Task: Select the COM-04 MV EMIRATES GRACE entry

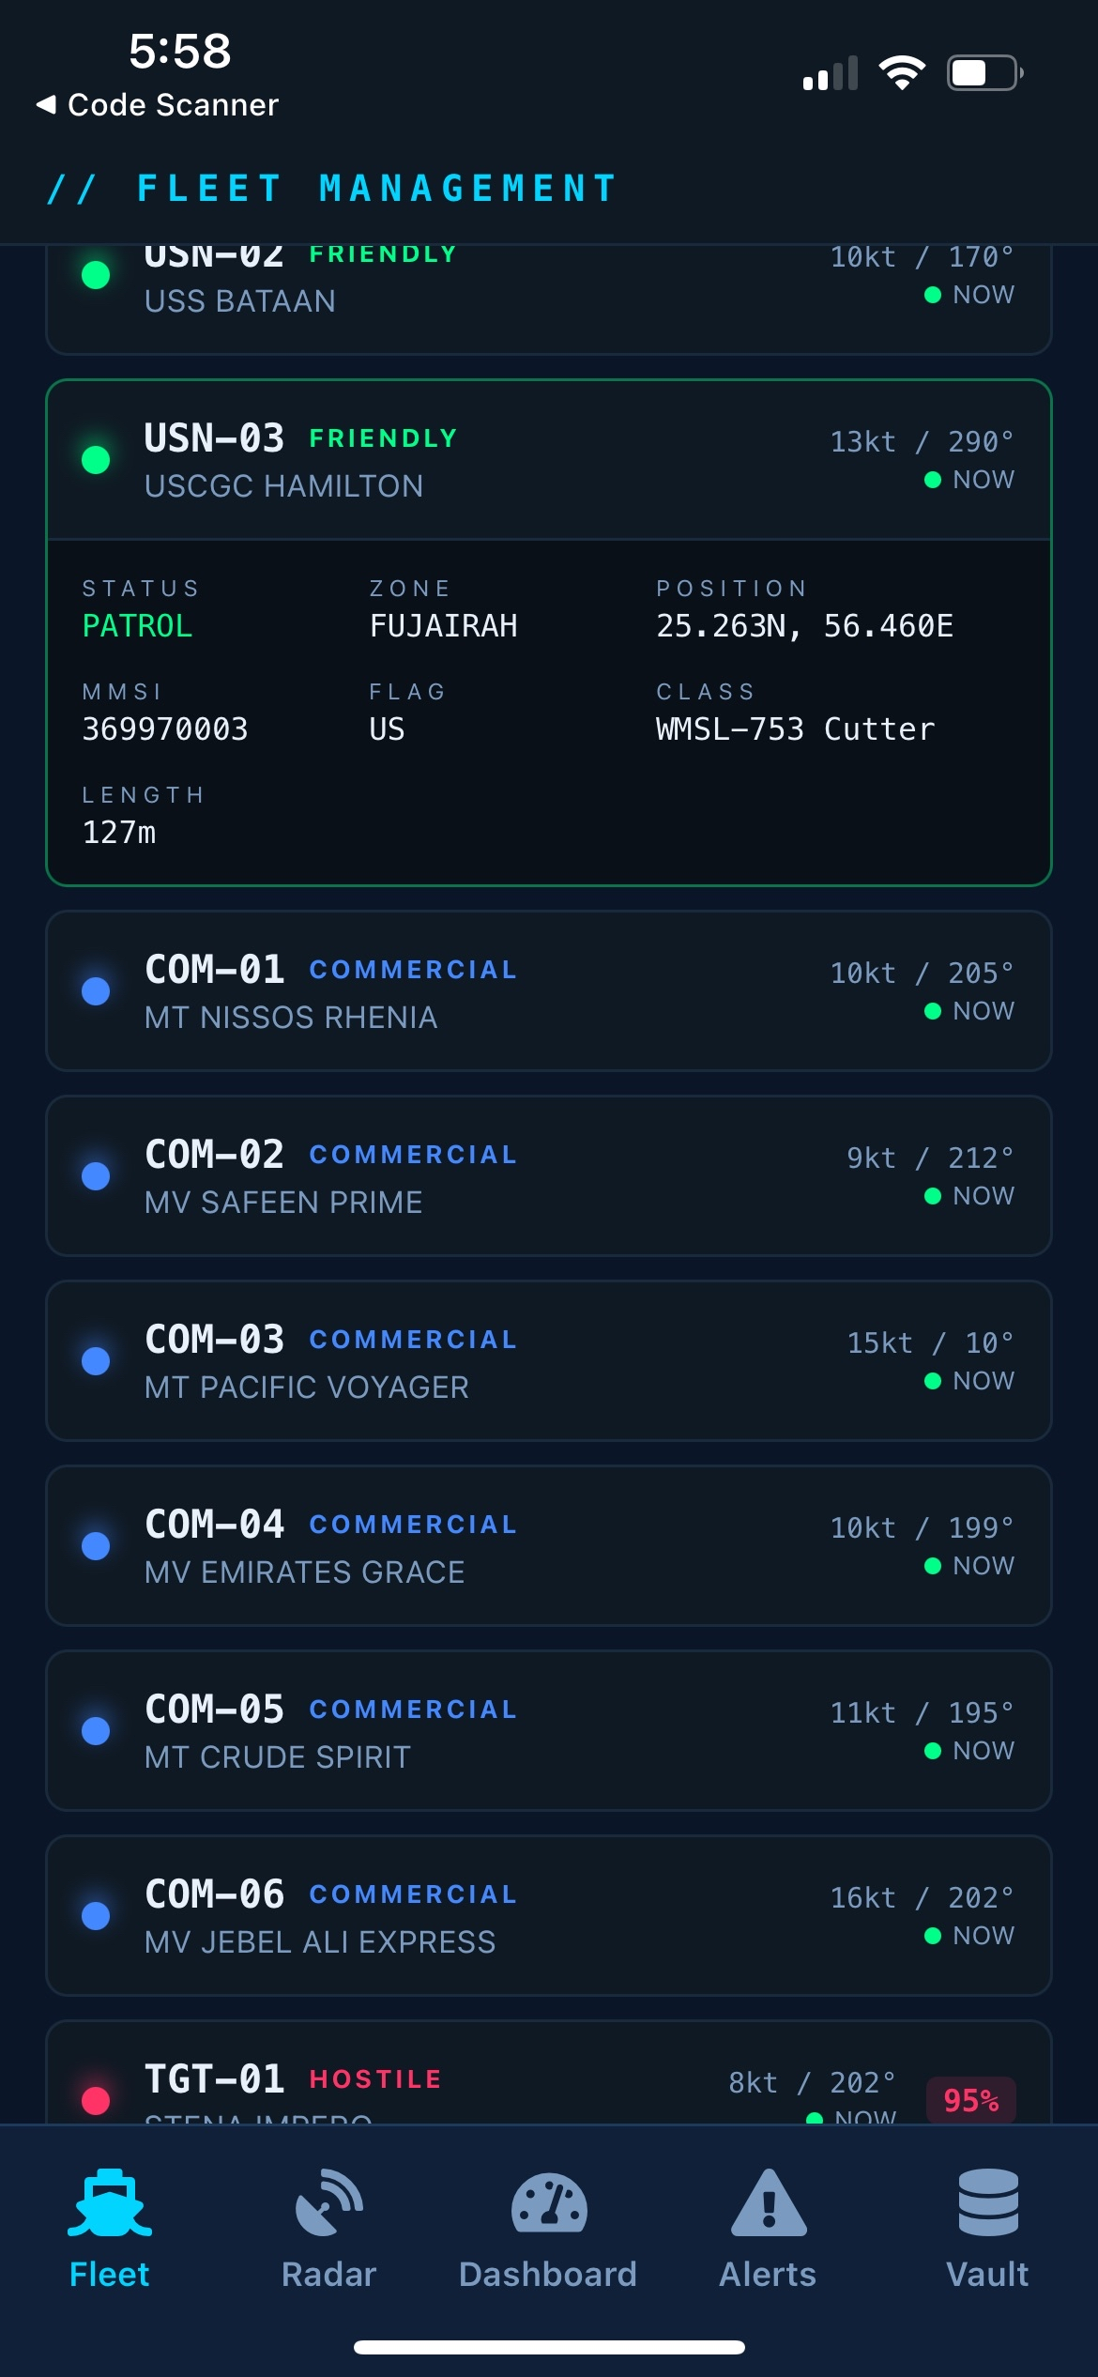Action: pyautogui.click(x=548, y=1546)
